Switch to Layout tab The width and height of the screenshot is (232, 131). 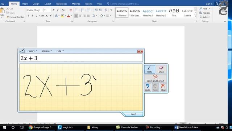pyautogui.click(x=48, y=4)
